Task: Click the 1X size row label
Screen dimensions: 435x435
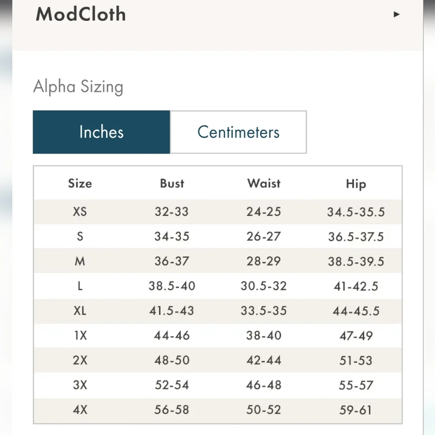Action: coord(80,336)
